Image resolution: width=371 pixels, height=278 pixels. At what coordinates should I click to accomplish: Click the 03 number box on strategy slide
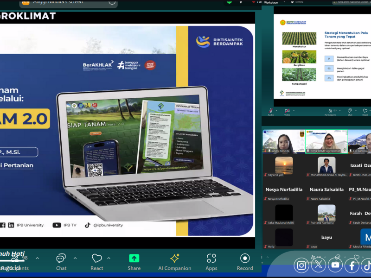[x=329, y=78]
